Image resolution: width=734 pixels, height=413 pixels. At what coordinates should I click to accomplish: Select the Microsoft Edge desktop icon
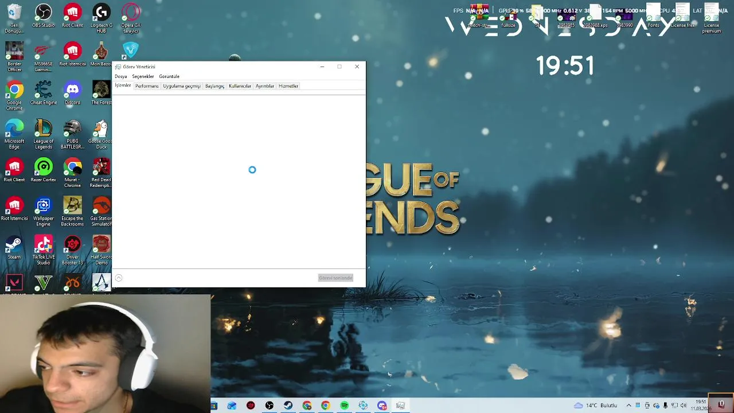tap(14, 134)
